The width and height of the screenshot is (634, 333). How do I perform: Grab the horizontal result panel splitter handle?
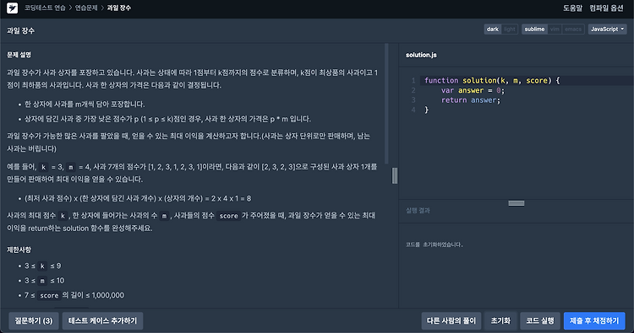click(516, 203)
